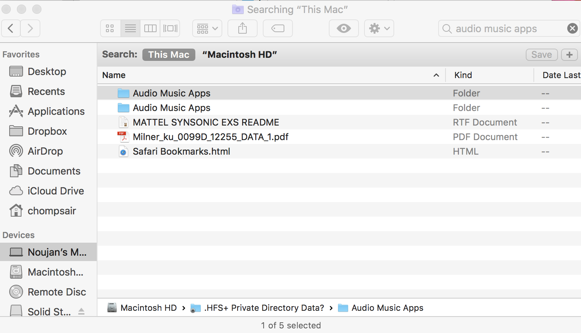Click the "MATTEL SYNSONIC EXS README" file name
Image resolution: width=581 pixels, height=333 pixels.
click(x=206, y=122)
